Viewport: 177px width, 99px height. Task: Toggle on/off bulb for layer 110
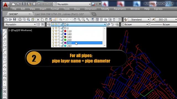point(53,31)
